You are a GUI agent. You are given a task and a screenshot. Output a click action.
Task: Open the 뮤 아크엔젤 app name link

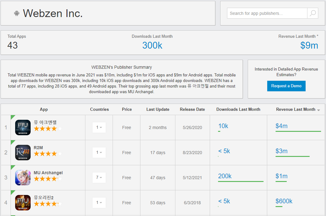[x=45, y=122]
